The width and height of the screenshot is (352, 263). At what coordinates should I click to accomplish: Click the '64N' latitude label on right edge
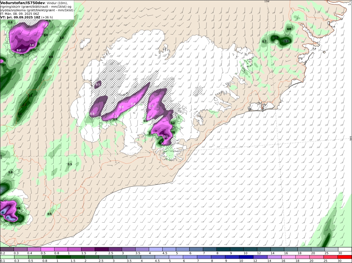[351, 138]
